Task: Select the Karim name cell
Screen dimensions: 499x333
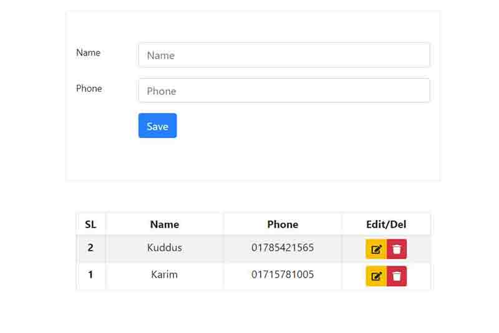Action: pyautogui.click(x=165, y=274)
